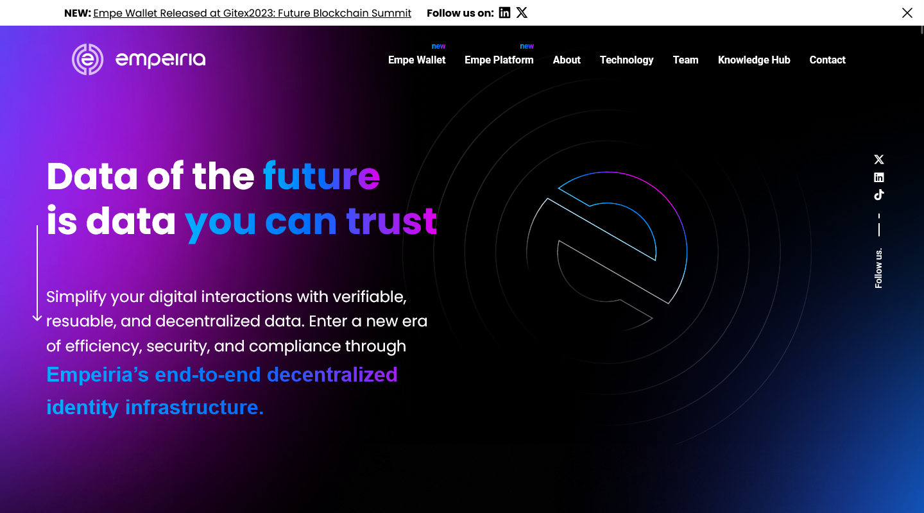Click the Empeiria logo in header
Image resolution: width=924 pixels, height=513 pixels.
pos(139,60)
